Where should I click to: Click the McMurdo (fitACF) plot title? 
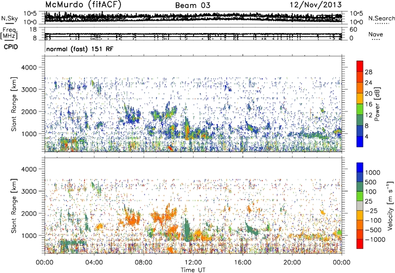tap(83, 5)
